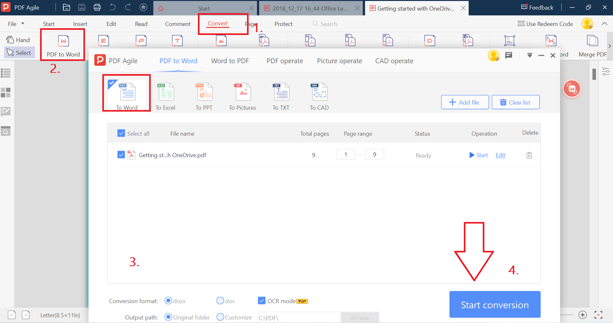
Task: Click the PDF to Image ribbon icon
Action: tap(221, 41)
